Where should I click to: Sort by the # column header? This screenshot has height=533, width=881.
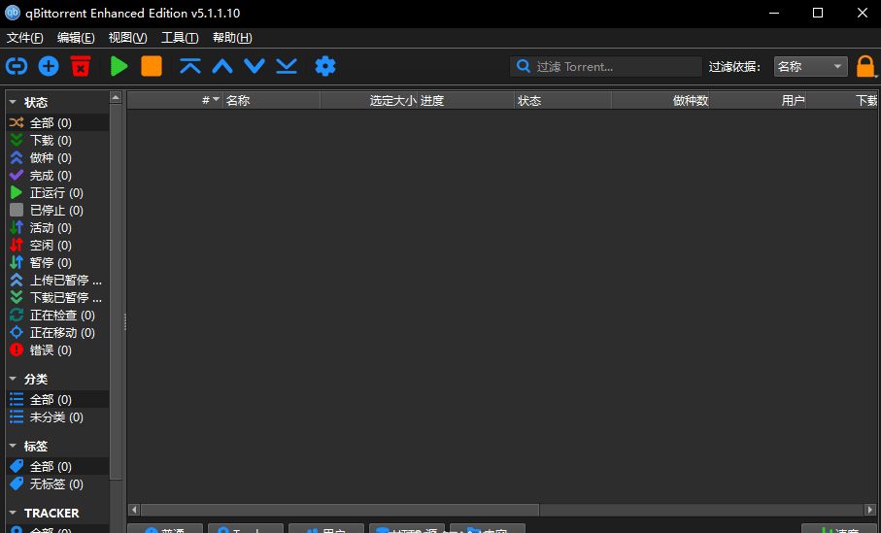[x=175, y=101]
